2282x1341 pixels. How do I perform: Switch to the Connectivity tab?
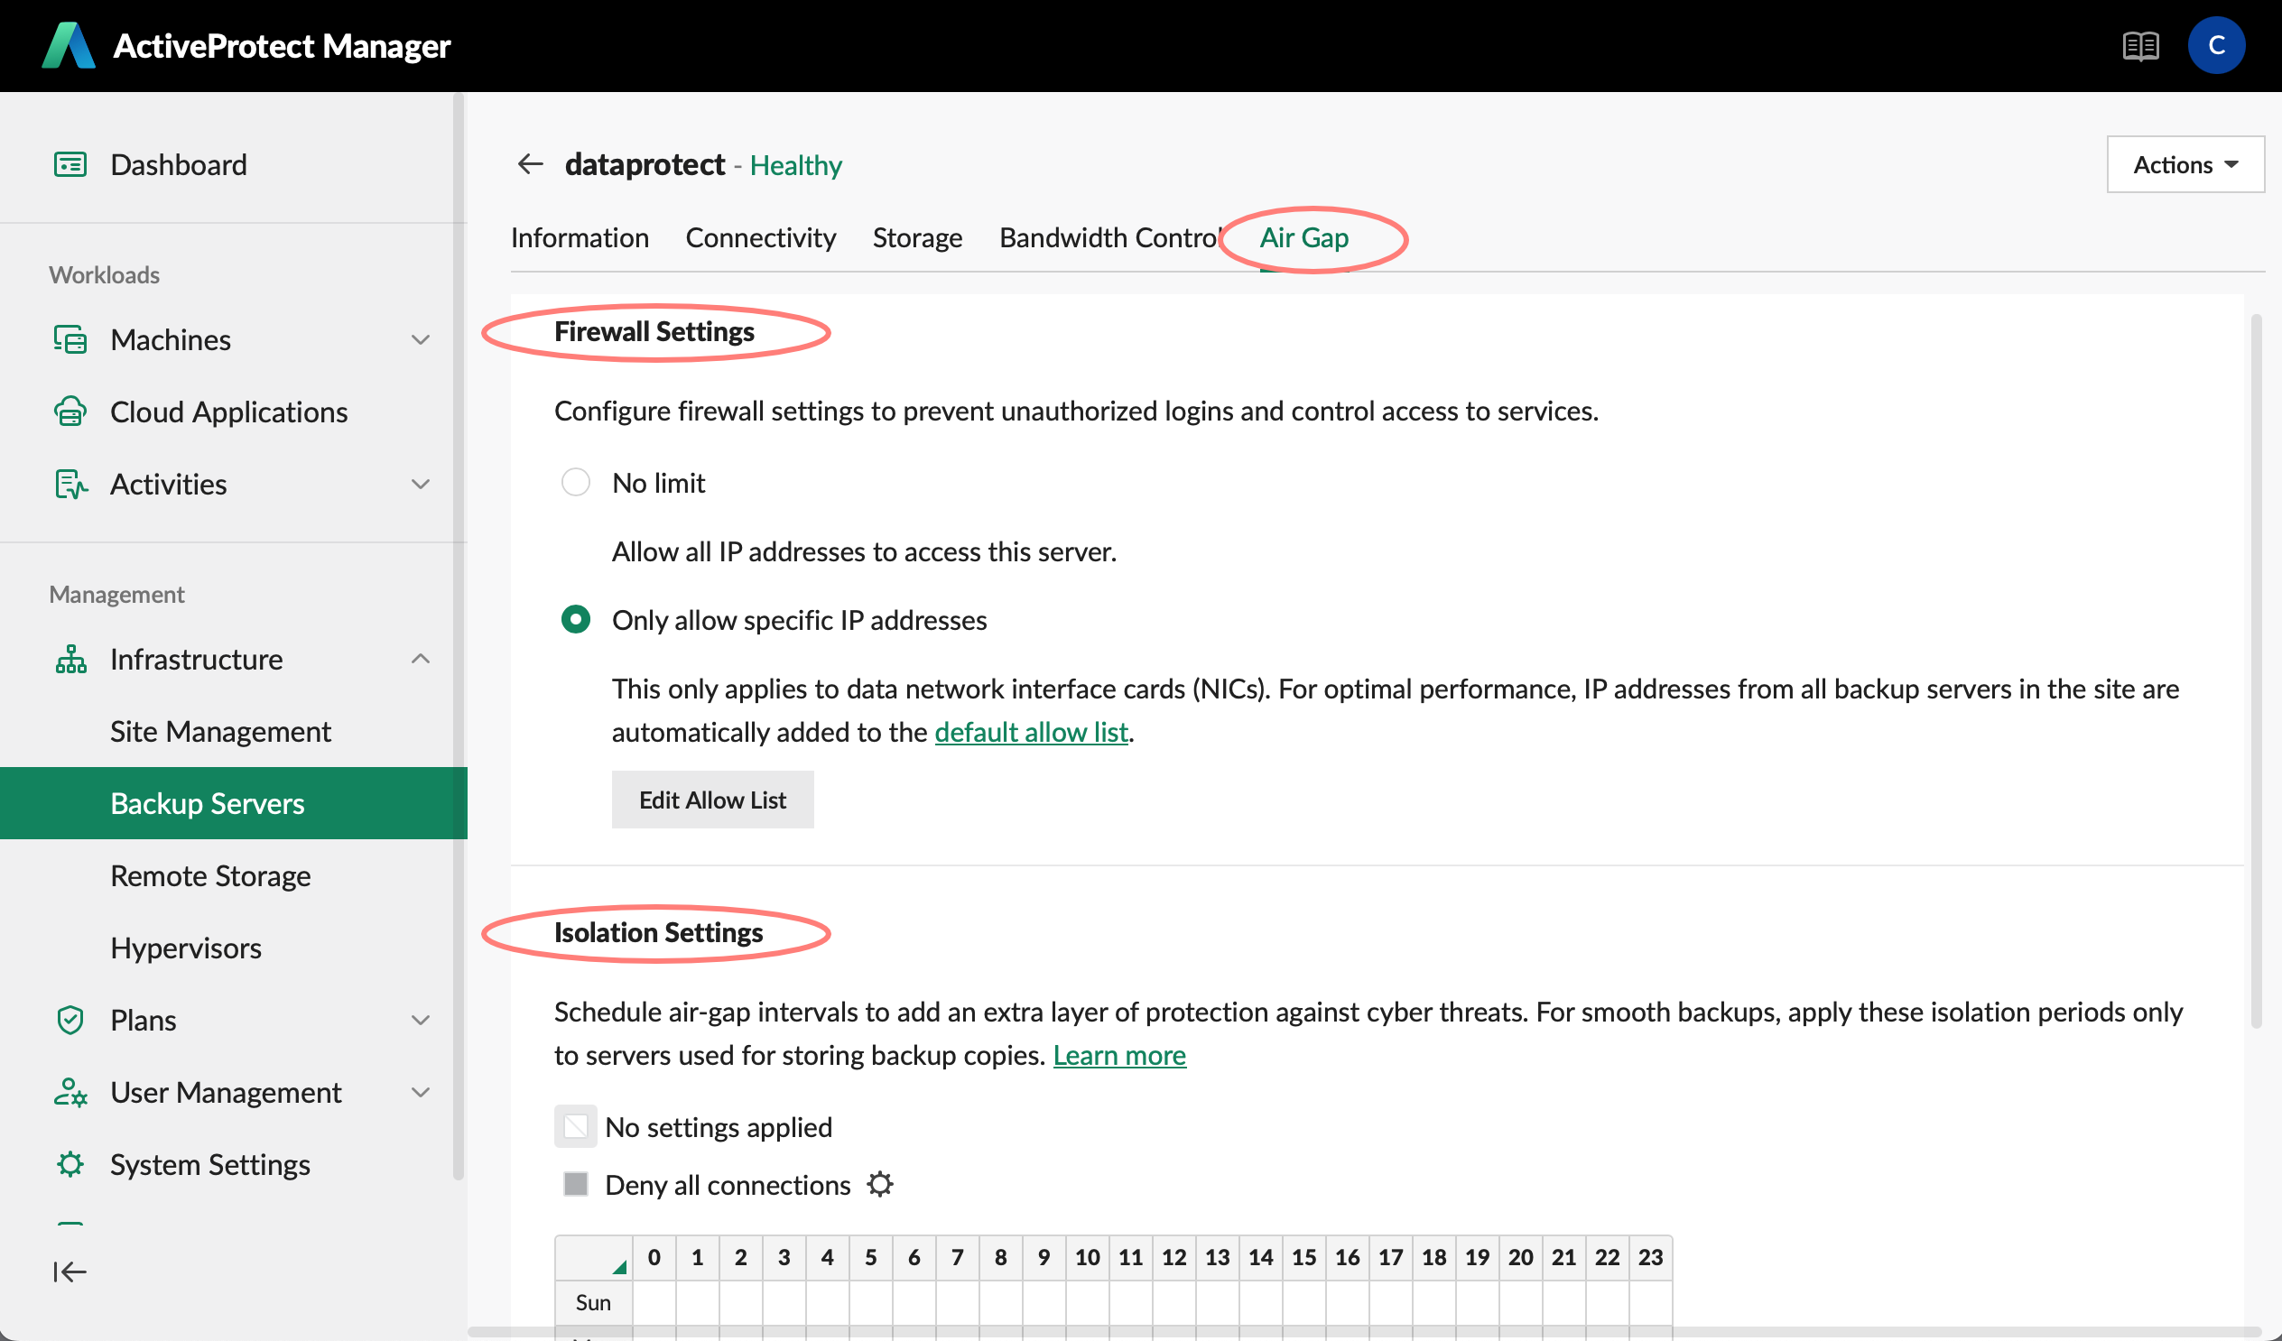(x=761, y=238)
